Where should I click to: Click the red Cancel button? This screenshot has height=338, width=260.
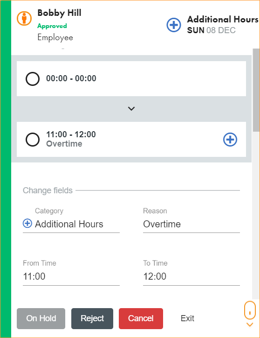[x=141, y=318]
